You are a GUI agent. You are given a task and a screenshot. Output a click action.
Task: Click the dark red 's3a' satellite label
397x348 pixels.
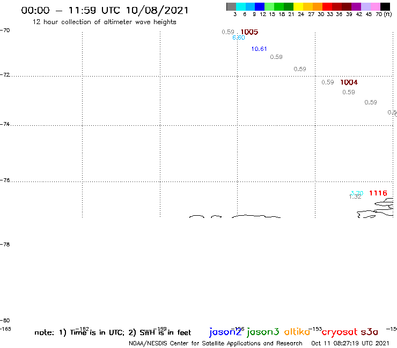point(369,332)
